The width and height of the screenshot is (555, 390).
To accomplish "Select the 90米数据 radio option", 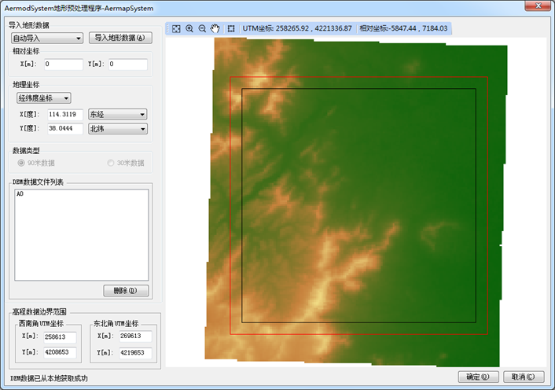I will tap(21, 163).
